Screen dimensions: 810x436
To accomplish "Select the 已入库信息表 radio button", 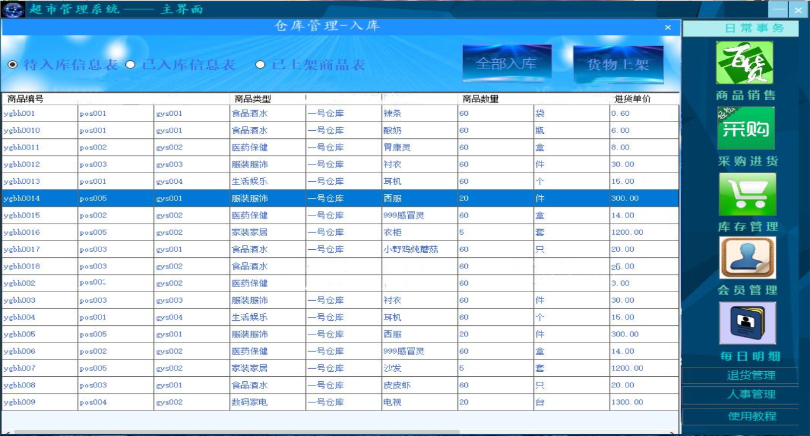I will pos(130,65).
